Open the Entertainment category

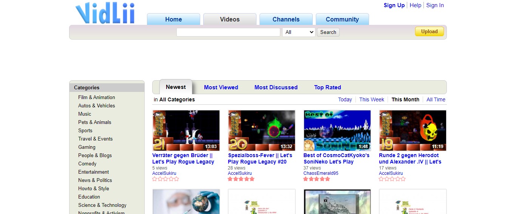[94, 172]
